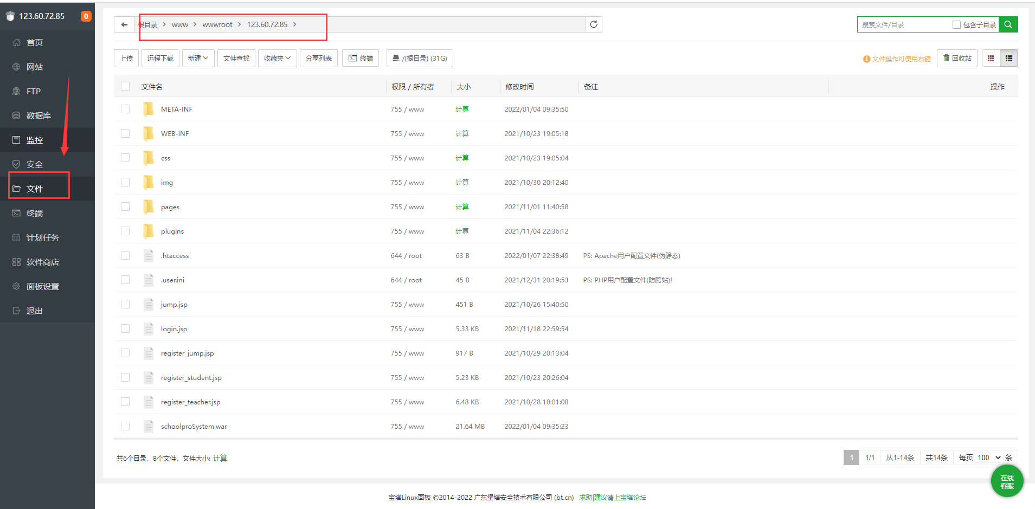Check the register_student.jsp row checkbox
Image resolution: width=1035 pixels, height=509 pixels.
[x=125, y=377]
